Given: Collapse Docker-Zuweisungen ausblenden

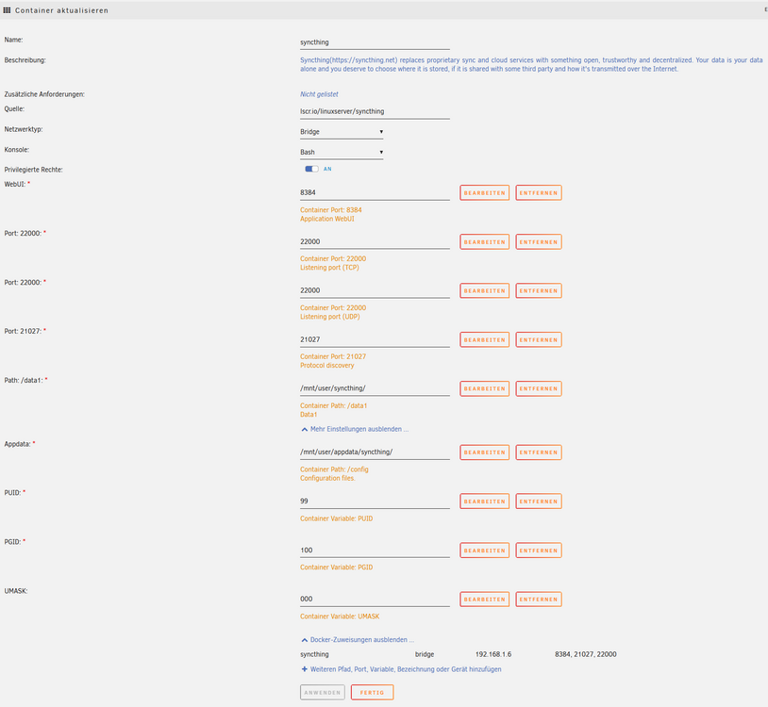Looking at the screenshot, I should point(358,640).
